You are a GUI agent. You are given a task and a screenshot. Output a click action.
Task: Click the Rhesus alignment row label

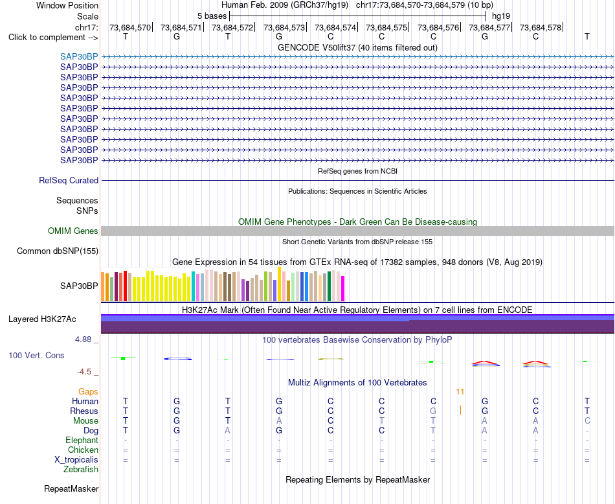tap(84, 411)
